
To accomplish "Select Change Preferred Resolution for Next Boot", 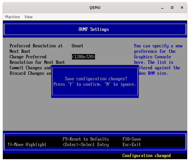I will (x=37, y=59).
